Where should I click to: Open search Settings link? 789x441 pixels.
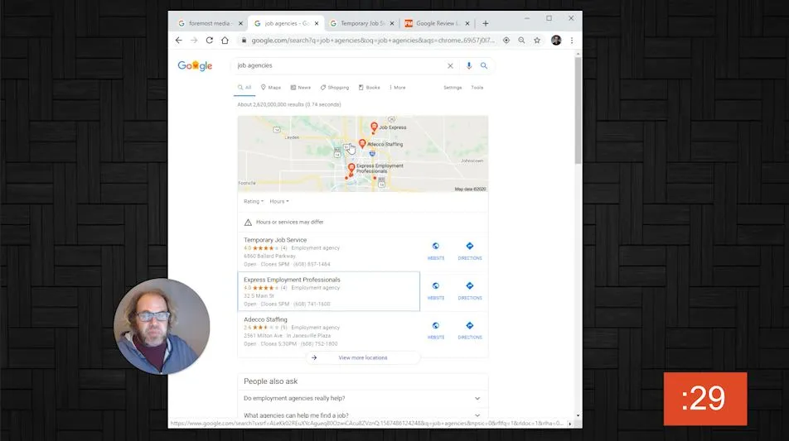pyautogui.click(x=453, y=88)
